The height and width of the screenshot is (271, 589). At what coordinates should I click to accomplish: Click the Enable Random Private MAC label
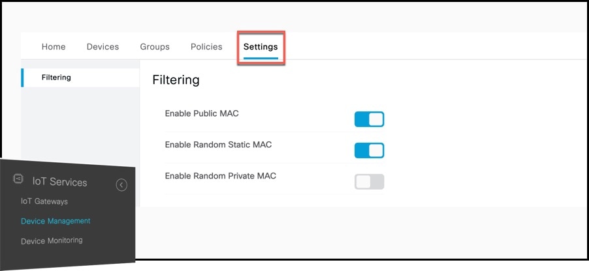[x=221, y=175]
